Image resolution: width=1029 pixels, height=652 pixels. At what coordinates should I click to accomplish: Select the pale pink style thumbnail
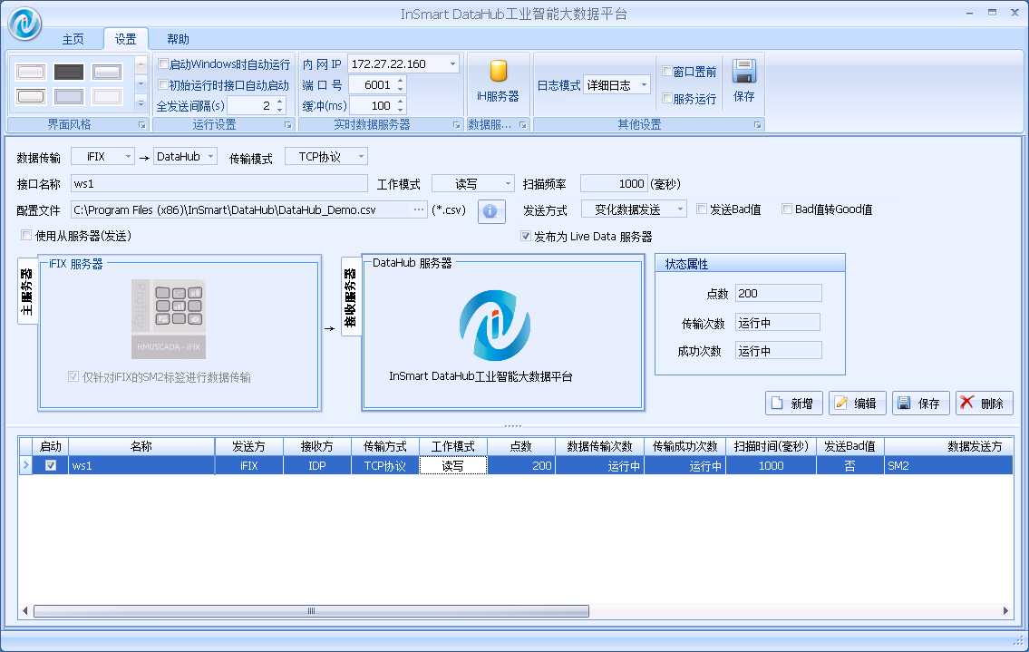[x=107, y=96]
